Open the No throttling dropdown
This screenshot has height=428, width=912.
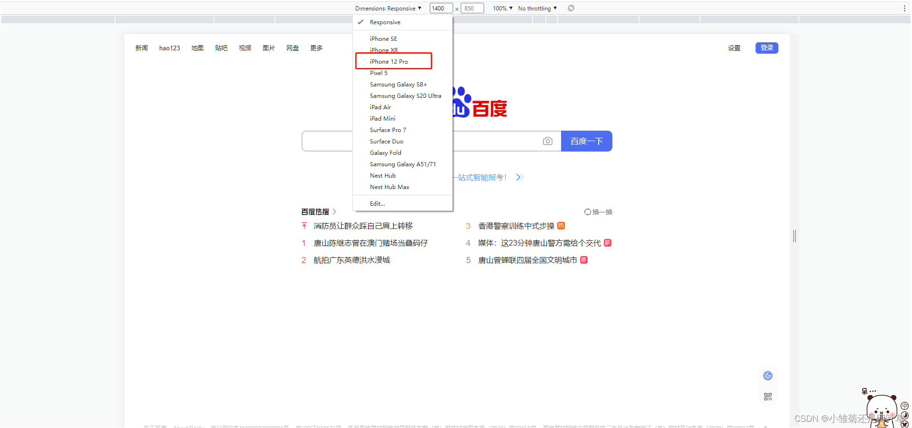tap(537, 8)
